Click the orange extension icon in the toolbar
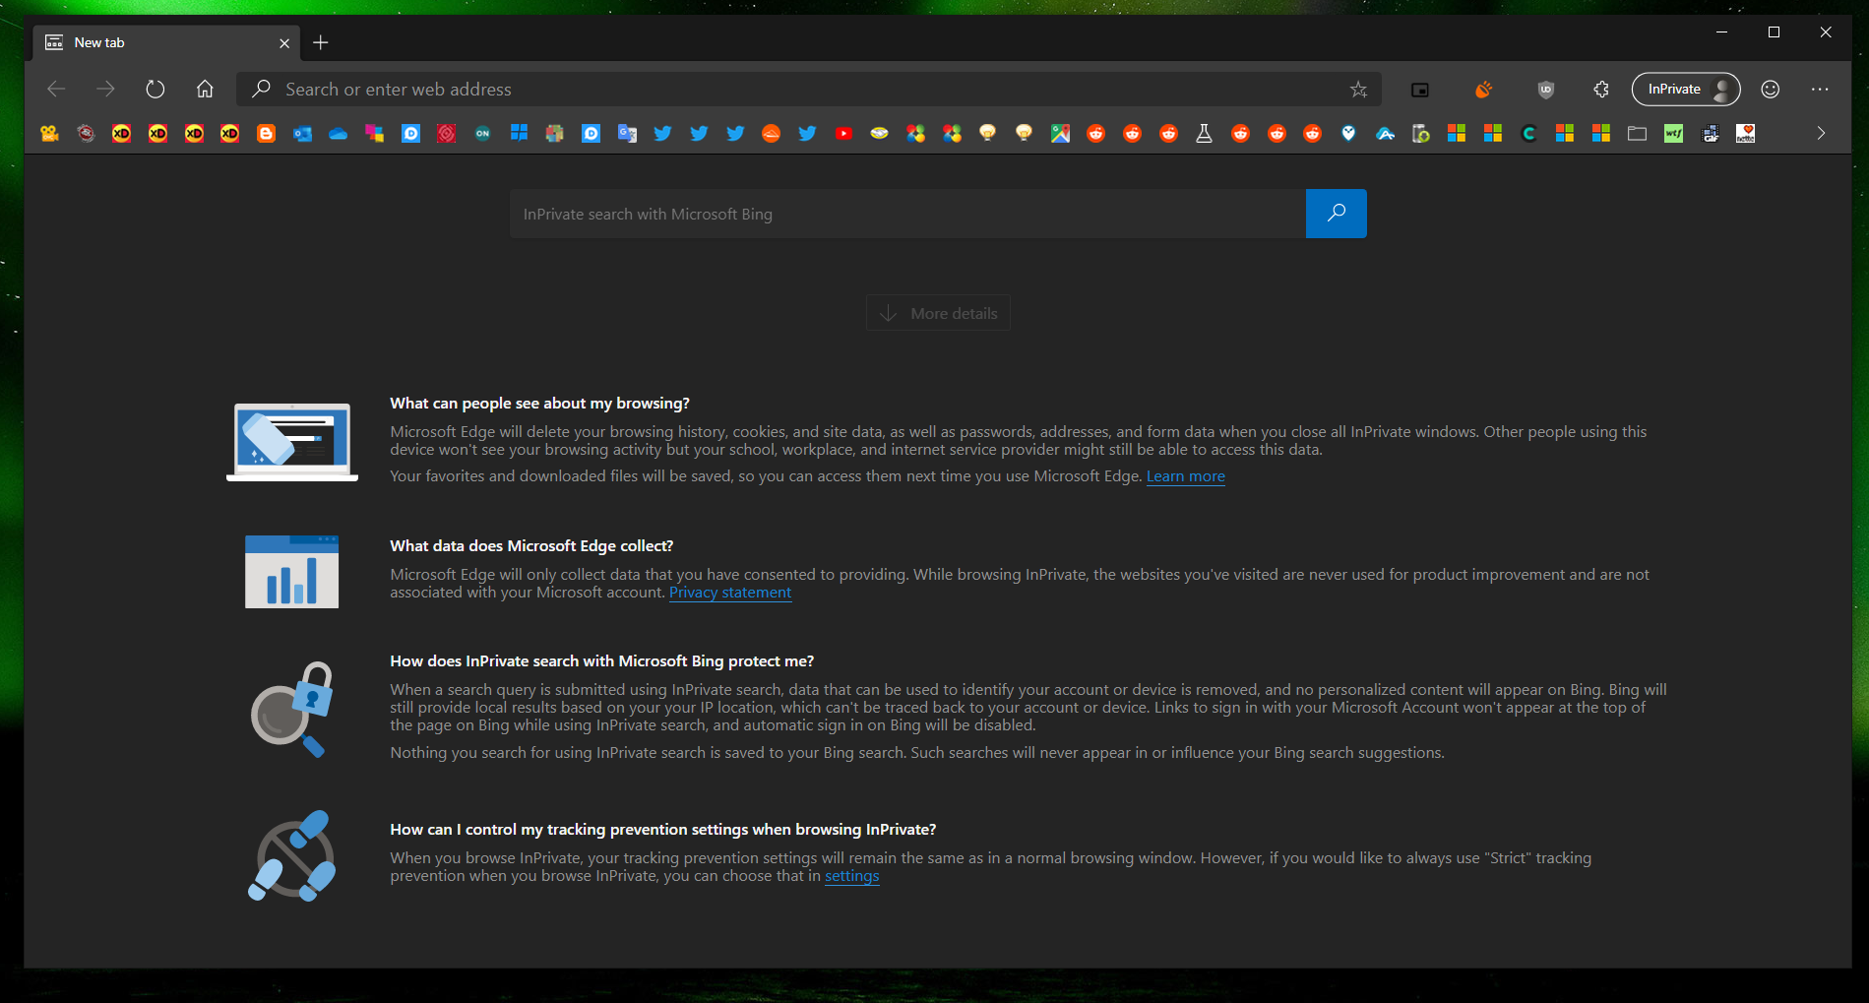This screenshot has width=1869, height=1003. [x=1483, y=90]
